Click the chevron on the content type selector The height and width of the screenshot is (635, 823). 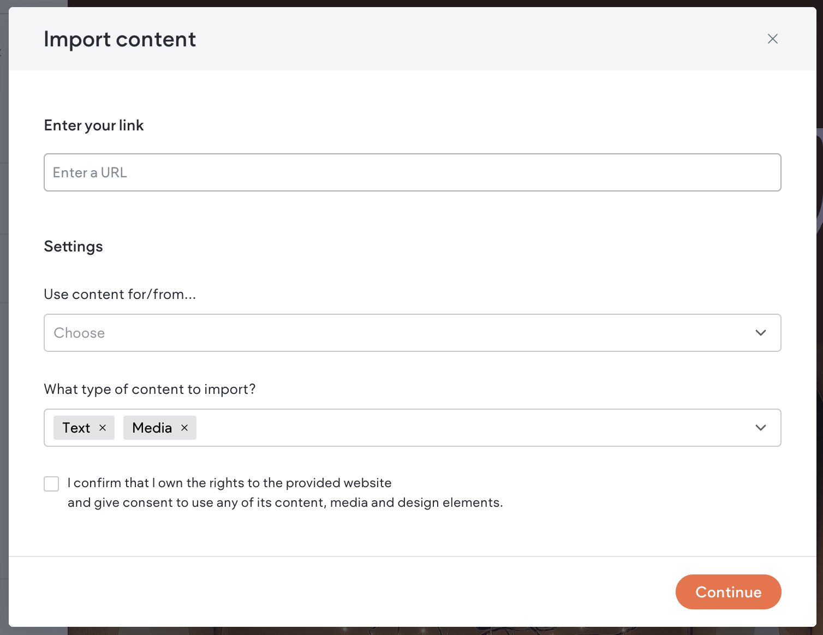(x=761, y=428)
